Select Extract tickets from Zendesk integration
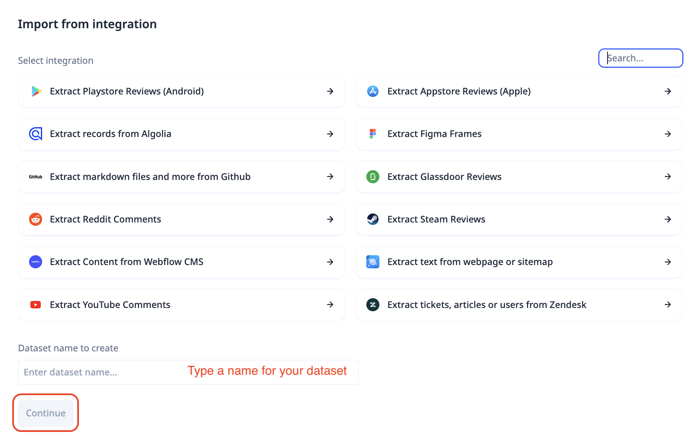This screenshot has height=436, width=695. click(x=518, y=305)
